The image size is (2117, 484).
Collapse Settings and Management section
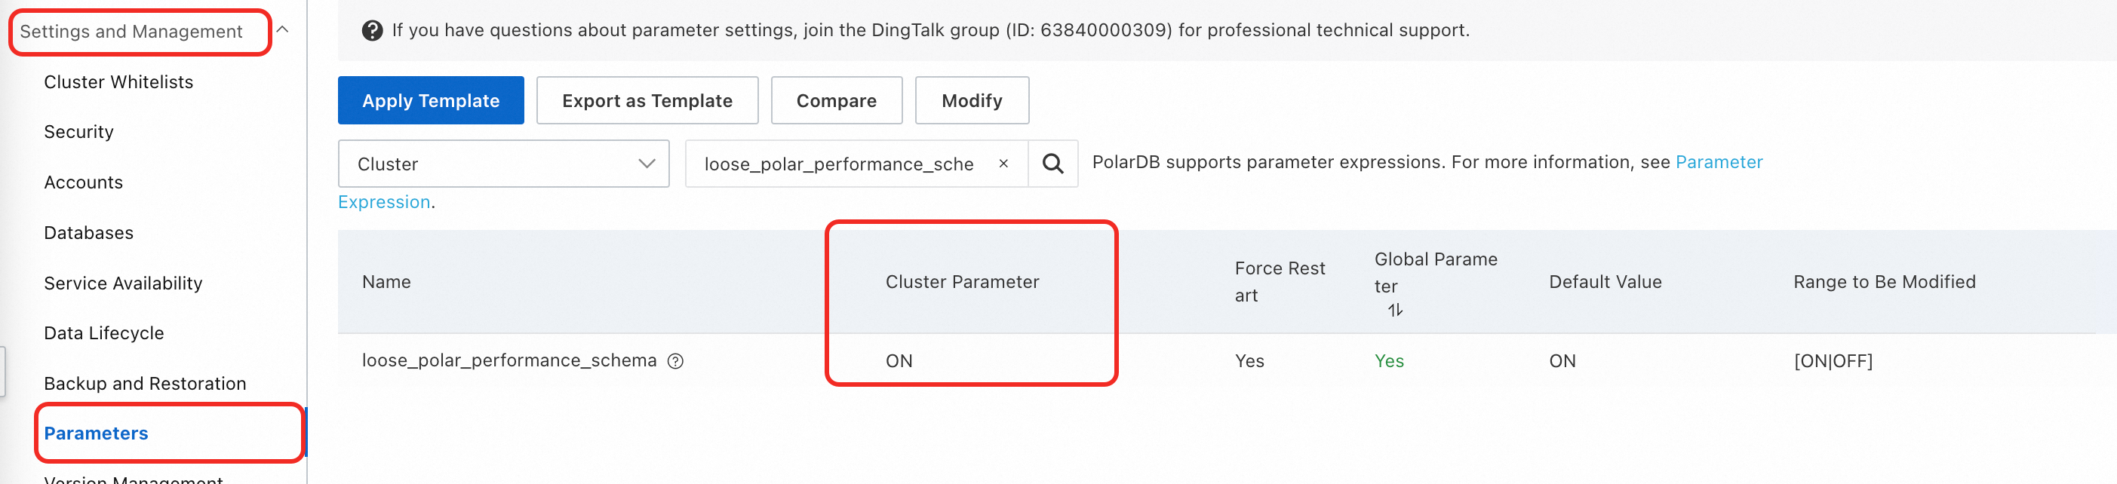(x=283, y=30)
